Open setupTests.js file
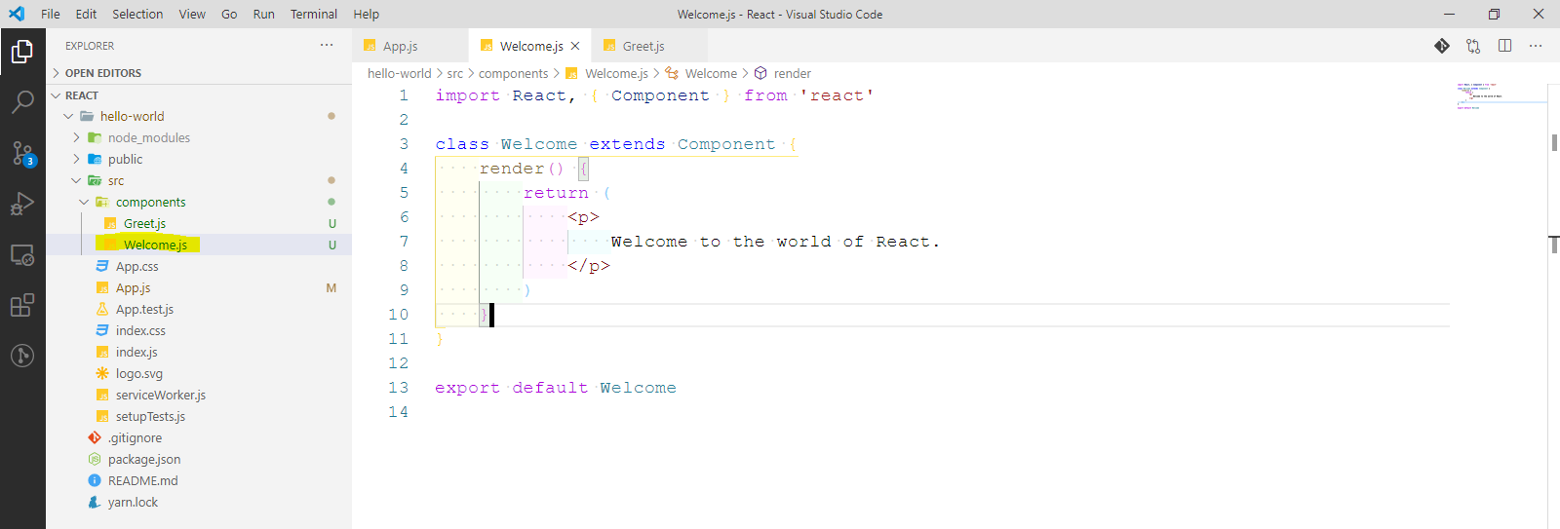This screenshot has width=1560, height=529. [199, 416]
